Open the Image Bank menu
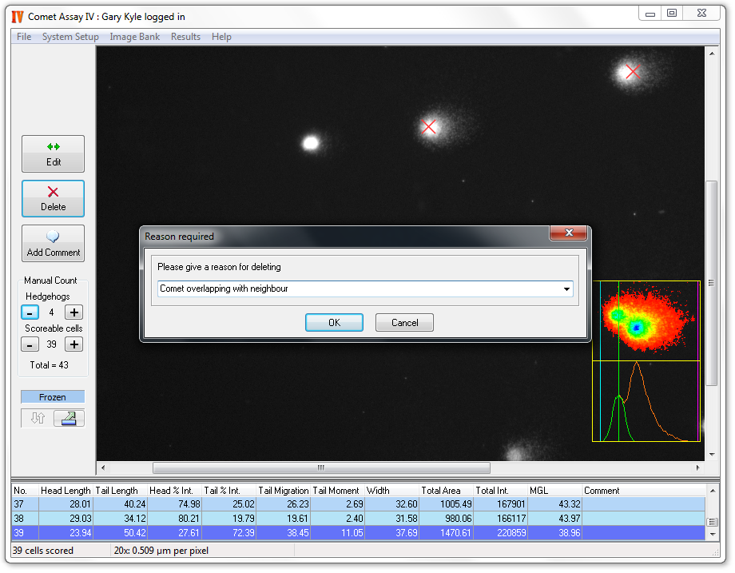The height and width of the screenshot is (573, 735). pos(134,37)
